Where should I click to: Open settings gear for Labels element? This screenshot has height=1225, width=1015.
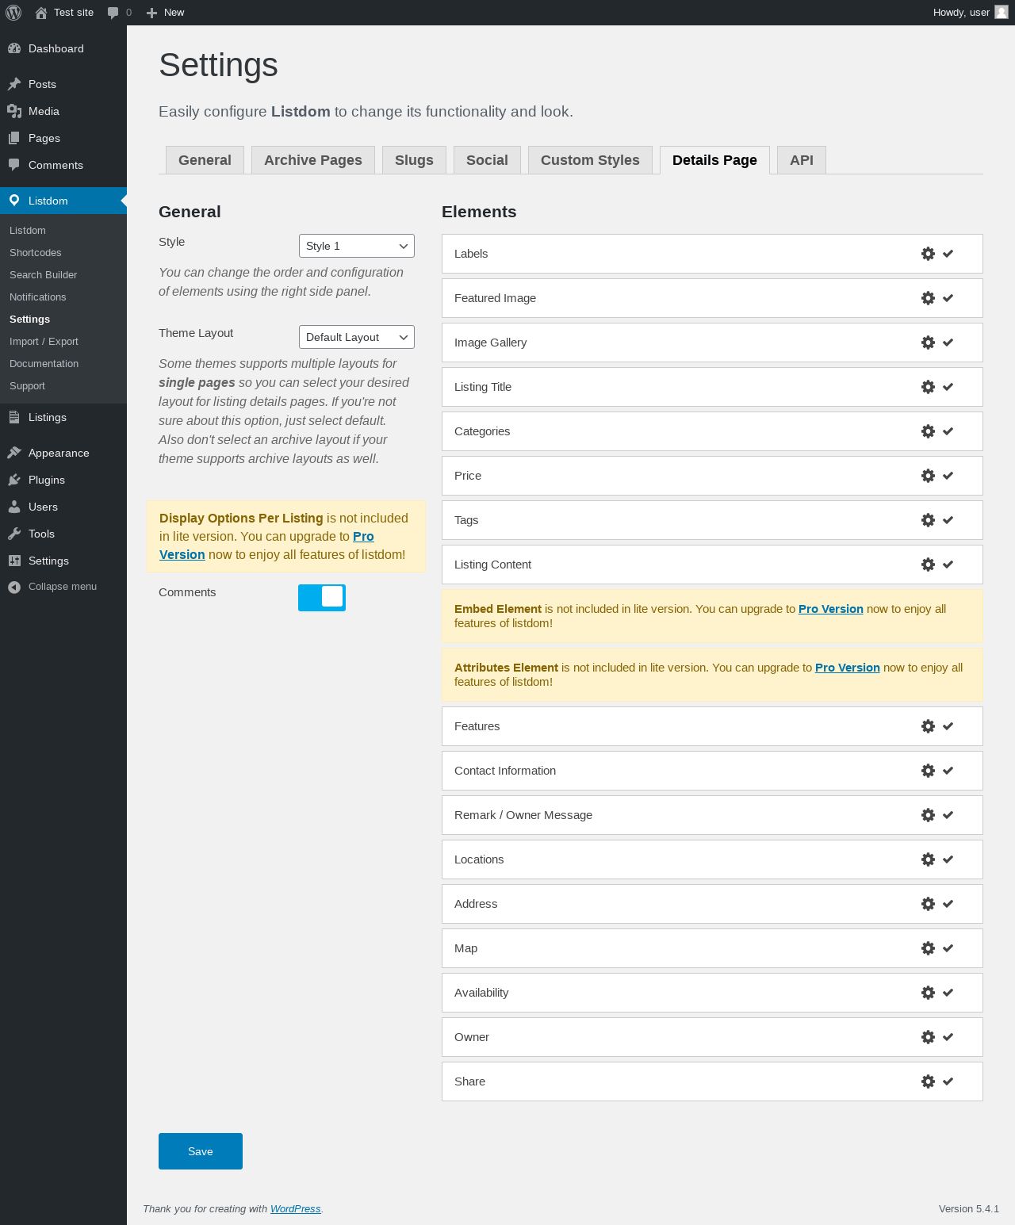pos(928,254)
